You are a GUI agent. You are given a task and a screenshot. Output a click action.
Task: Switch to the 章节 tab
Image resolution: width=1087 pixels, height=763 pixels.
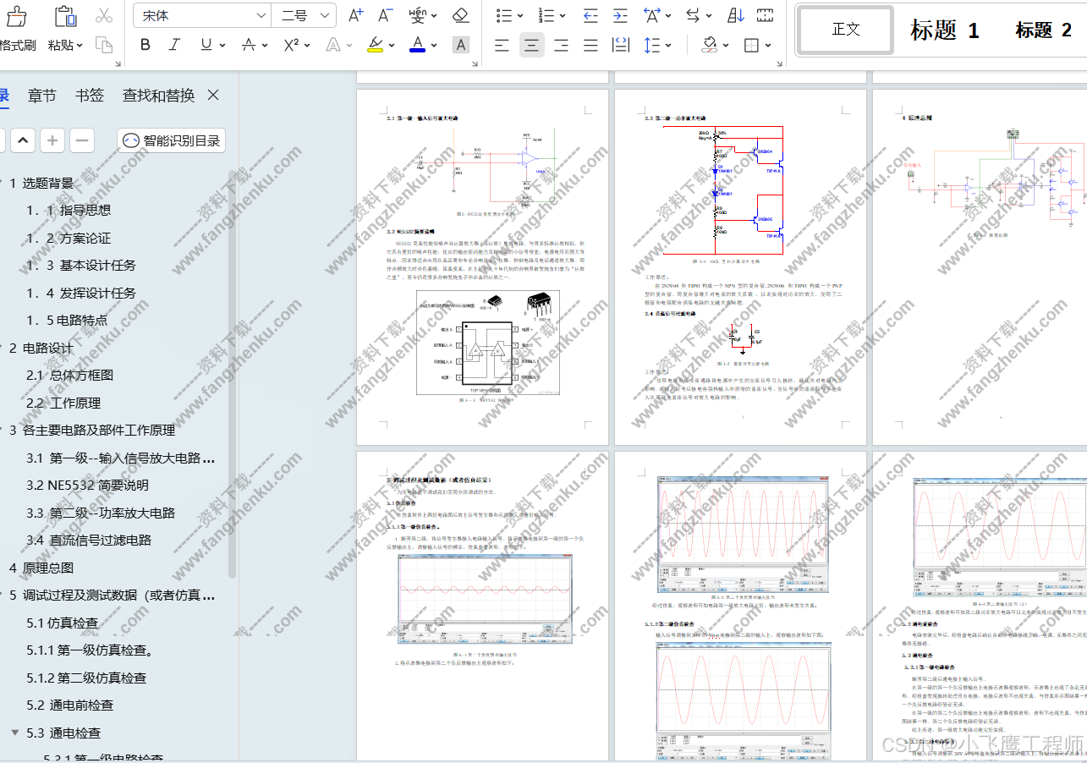pyautogui.click(x=42, y=96)
